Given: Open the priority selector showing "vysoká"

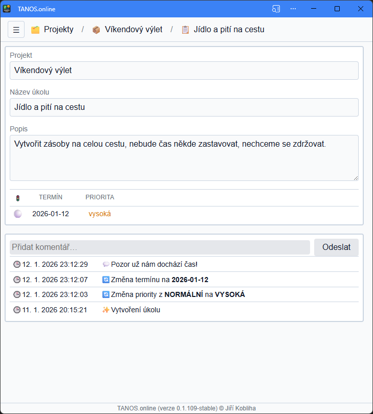Looking at the screenshot, I should point(99,213).
